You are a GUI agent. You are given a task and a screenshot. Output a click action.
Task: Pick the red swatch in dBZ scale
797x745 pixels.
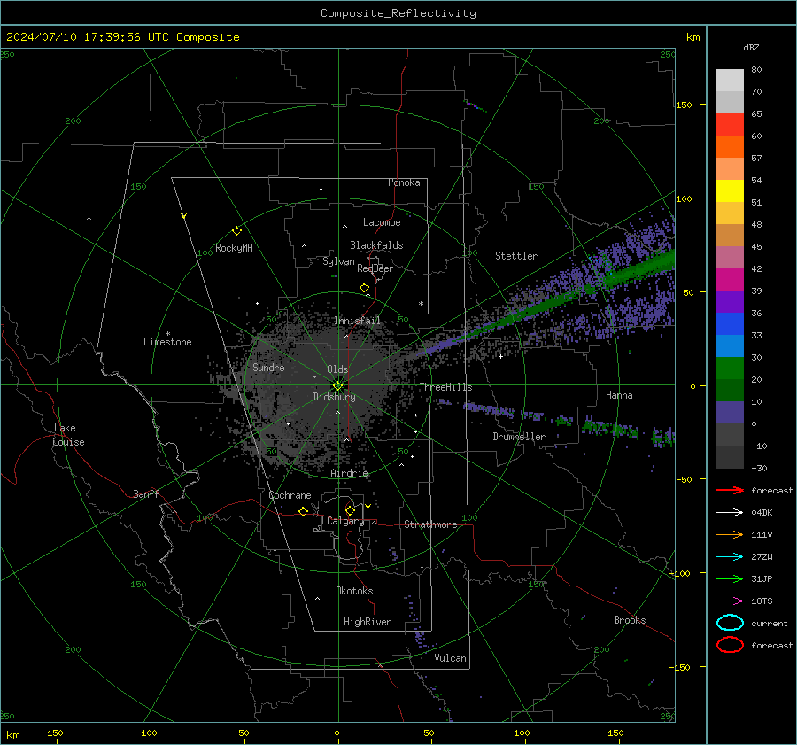(x=730, y=125)
